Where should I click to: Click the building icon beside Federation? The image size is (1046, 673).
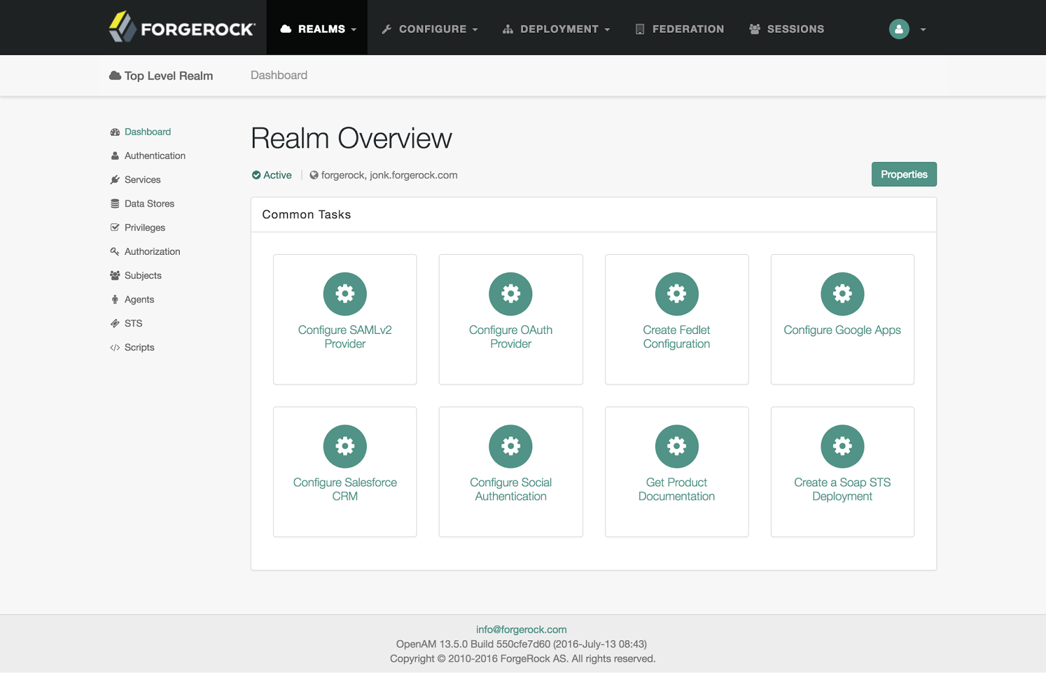tap(640, 29)
